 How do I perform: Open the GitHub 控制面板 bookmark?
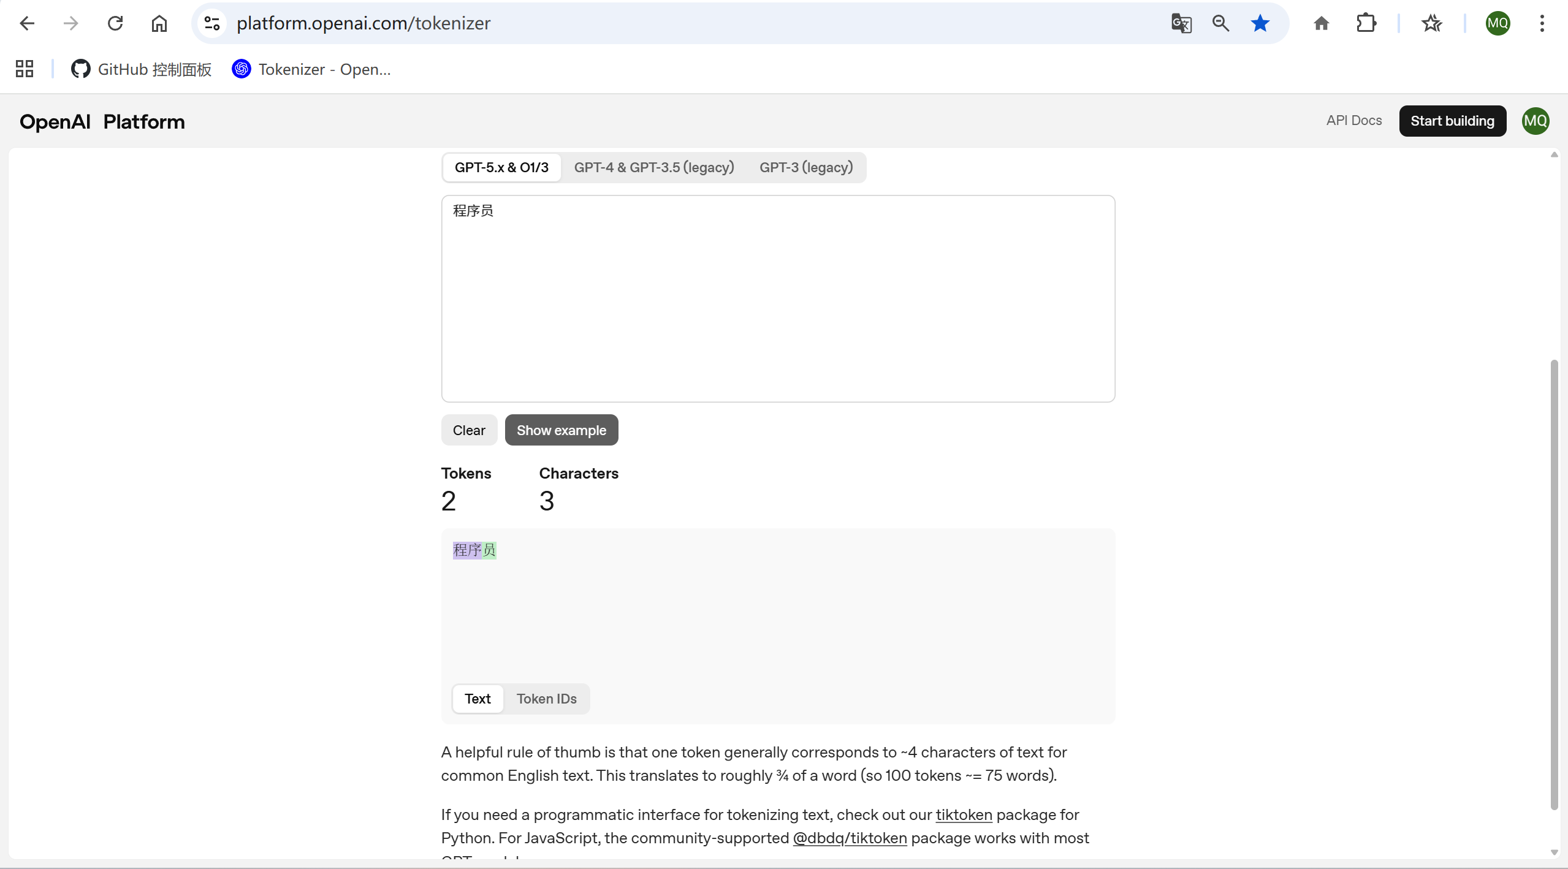[142, 69]
